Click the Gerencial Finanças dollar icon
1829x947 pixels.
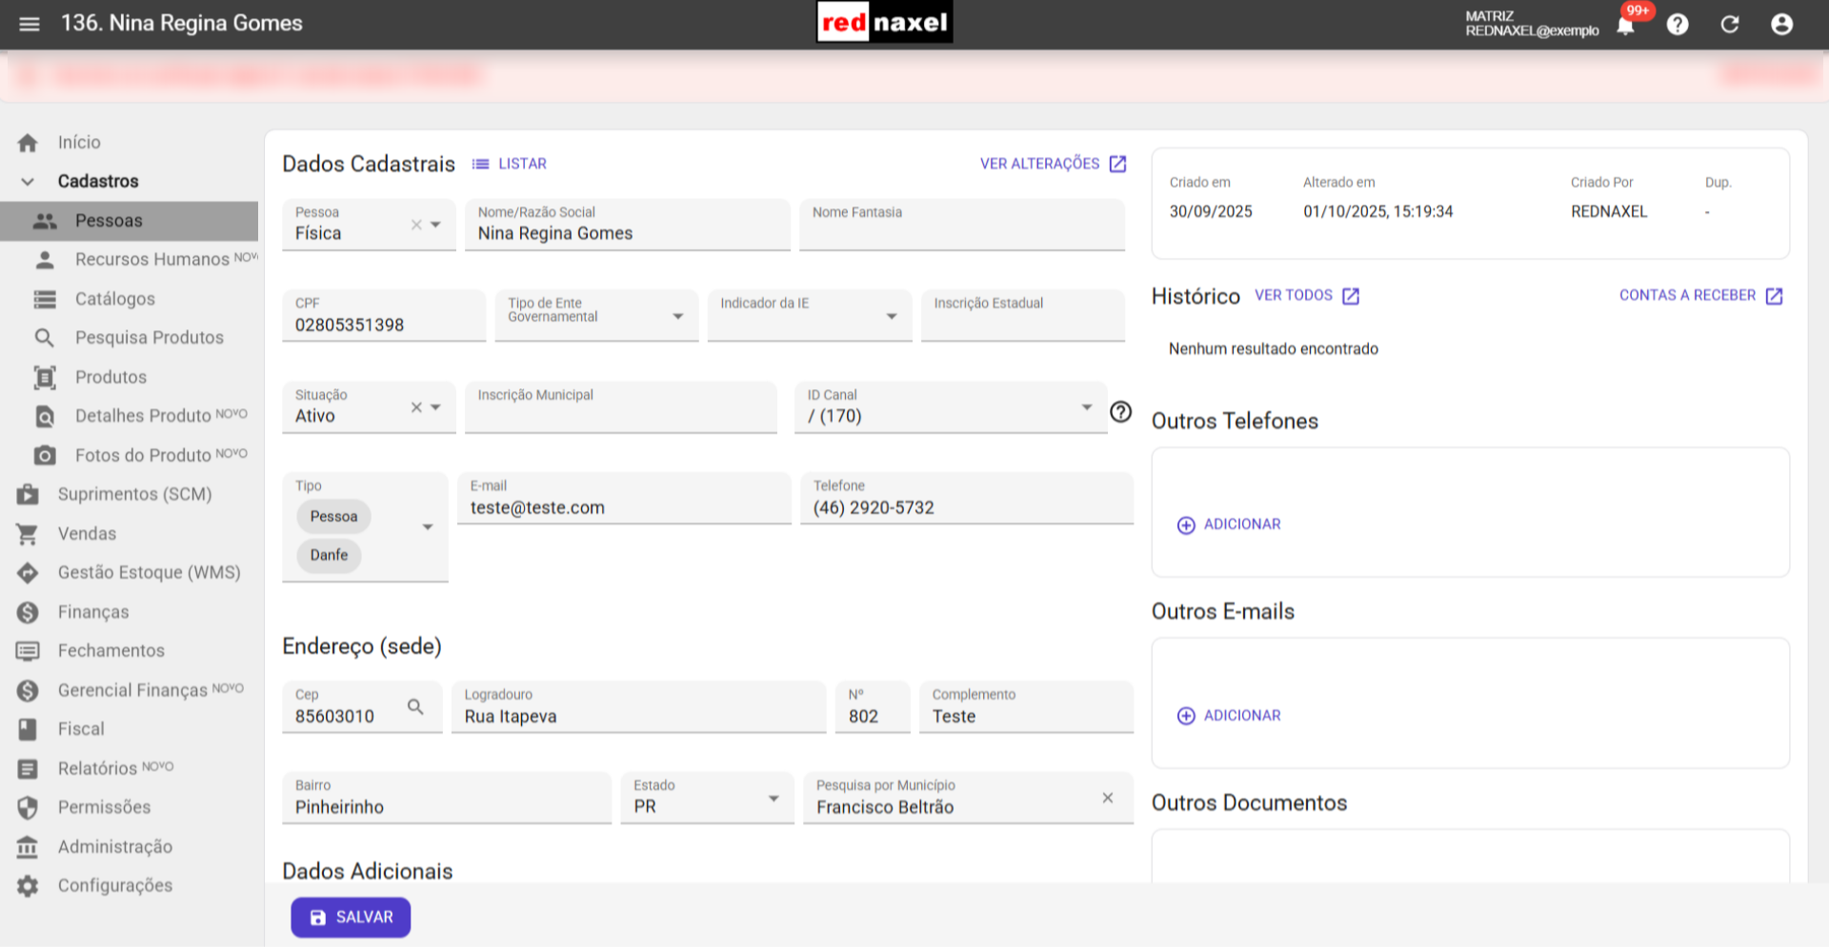tap(28, 690)
